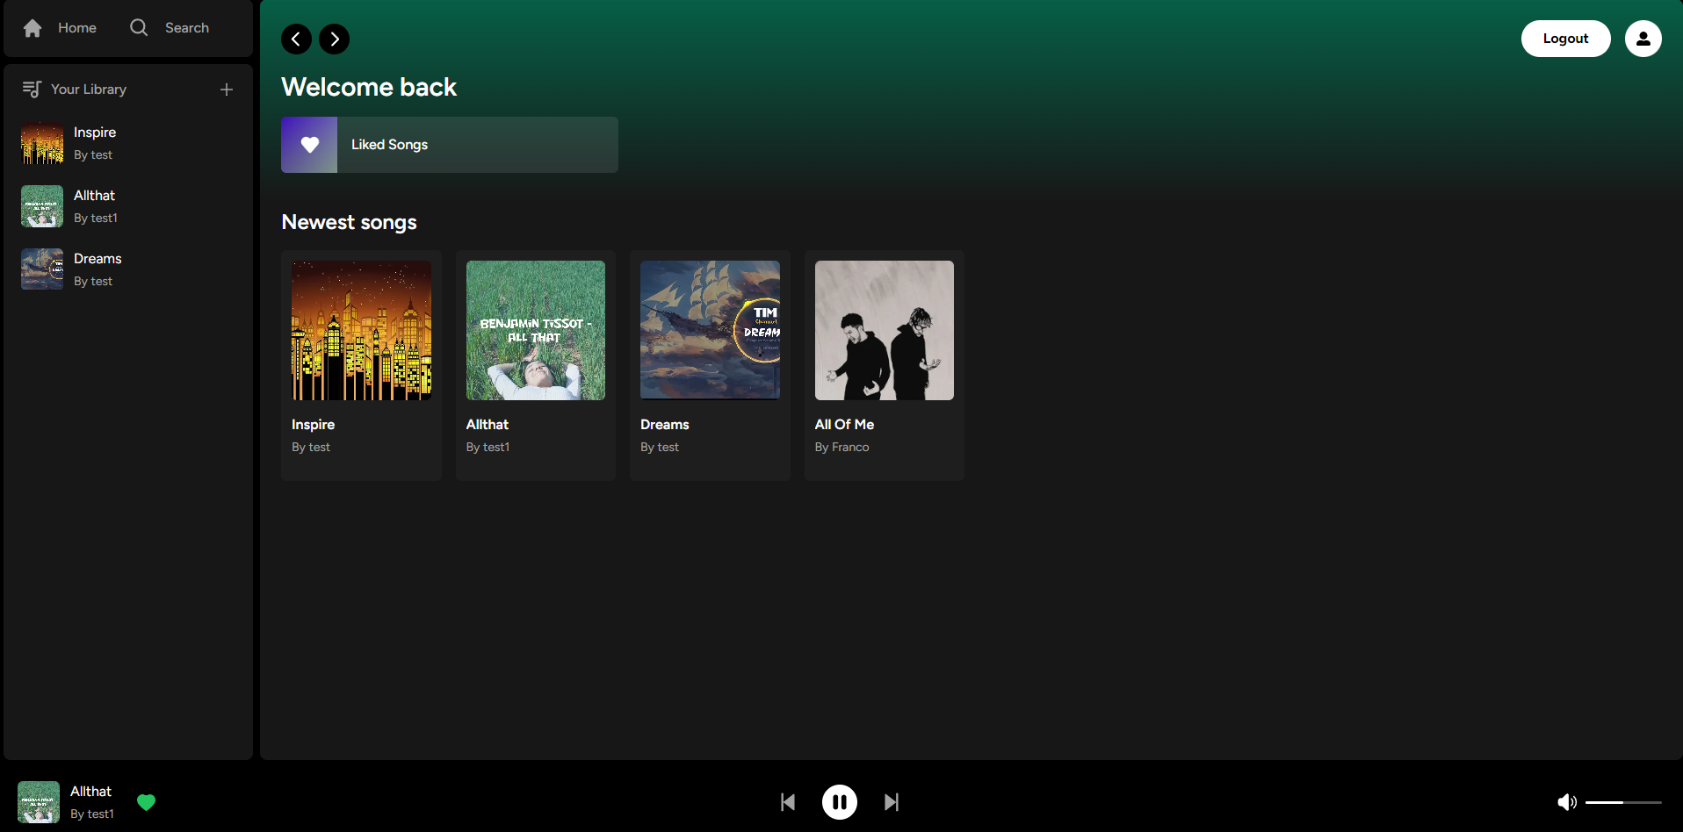Unlike the playing song with green heart
The image size is (1683, 832).
coord(147,802)
